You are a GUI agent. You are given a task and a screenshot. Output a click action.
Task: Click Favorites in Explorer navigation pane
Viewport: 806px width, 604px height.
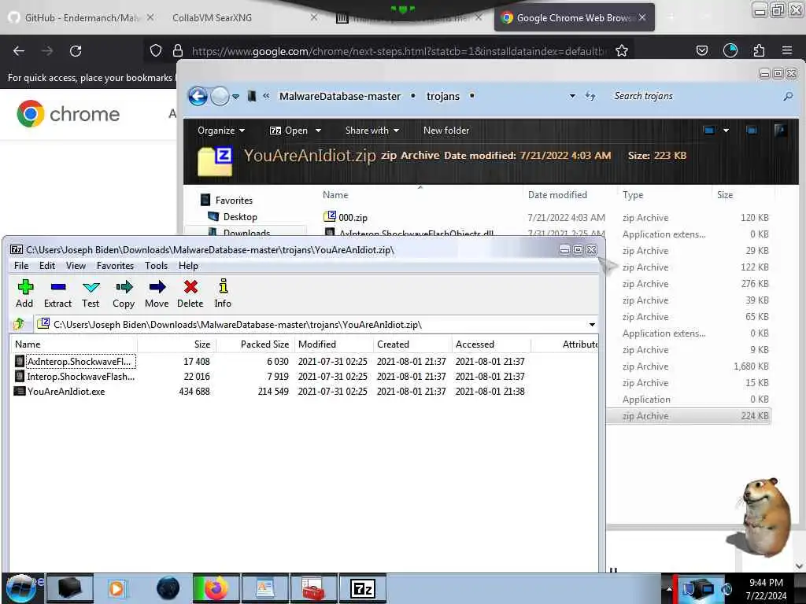pyautogui.click(x=233, y=201)
